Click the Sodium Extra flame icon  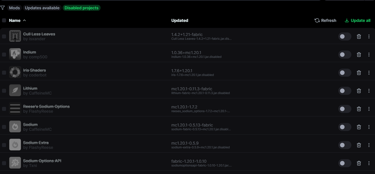(x=15, y=145)
